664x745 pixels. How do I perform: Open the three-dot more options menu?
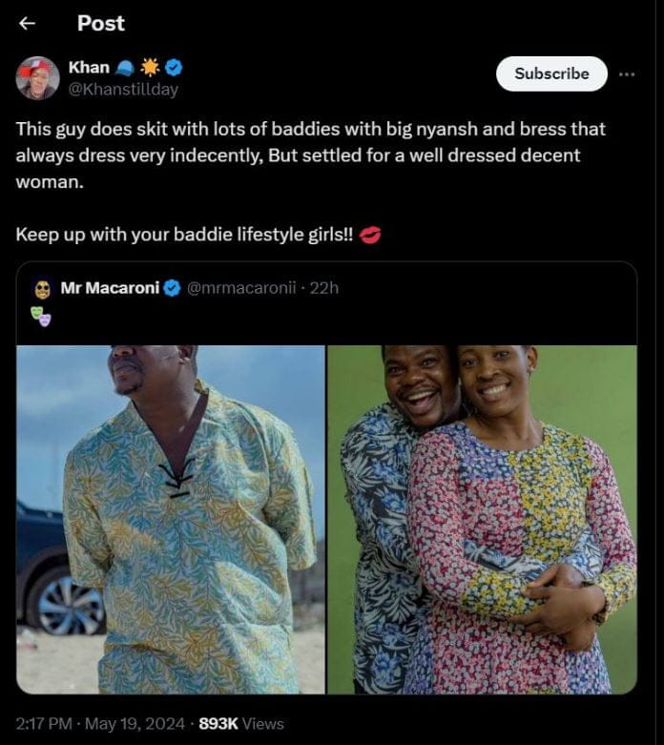click(627, 74)
